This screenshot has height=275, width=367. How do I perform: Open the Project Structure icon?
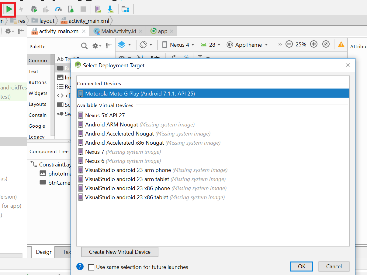[x=125, y=9]
